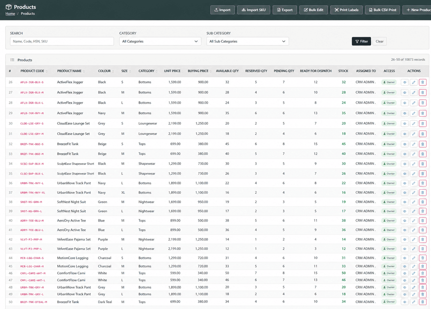431x309 pixels.
Task: Delete product AFLX-JGR-BLK-L via trash icon
Action: click(x=423, y=103)
